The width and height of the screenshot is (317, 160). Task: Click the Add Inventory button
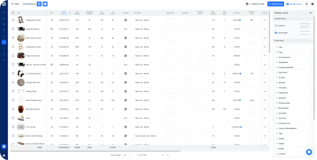pyautogui.click(x=275, y=4)
